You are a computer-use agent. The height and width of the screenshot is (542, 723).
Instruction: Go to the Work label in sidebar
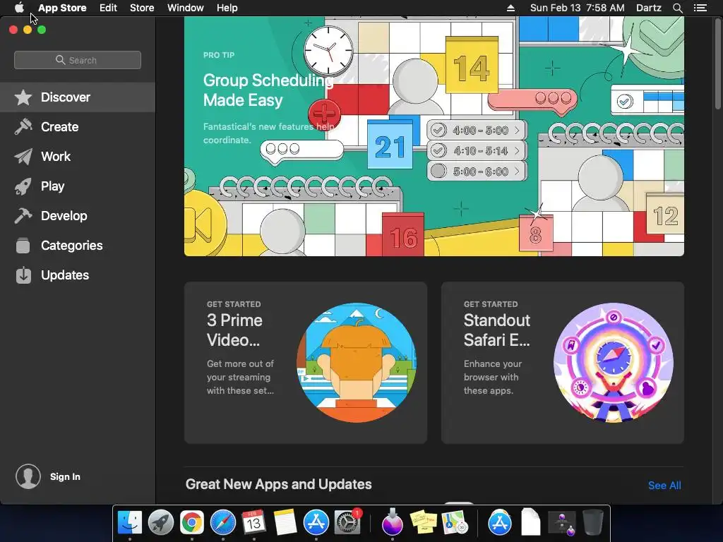pyautogui.click(x=56, y=157)
